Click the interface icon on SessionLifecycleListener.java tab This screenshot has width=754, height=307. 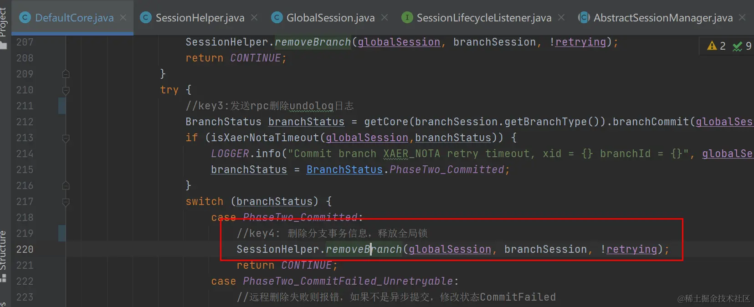407,18
